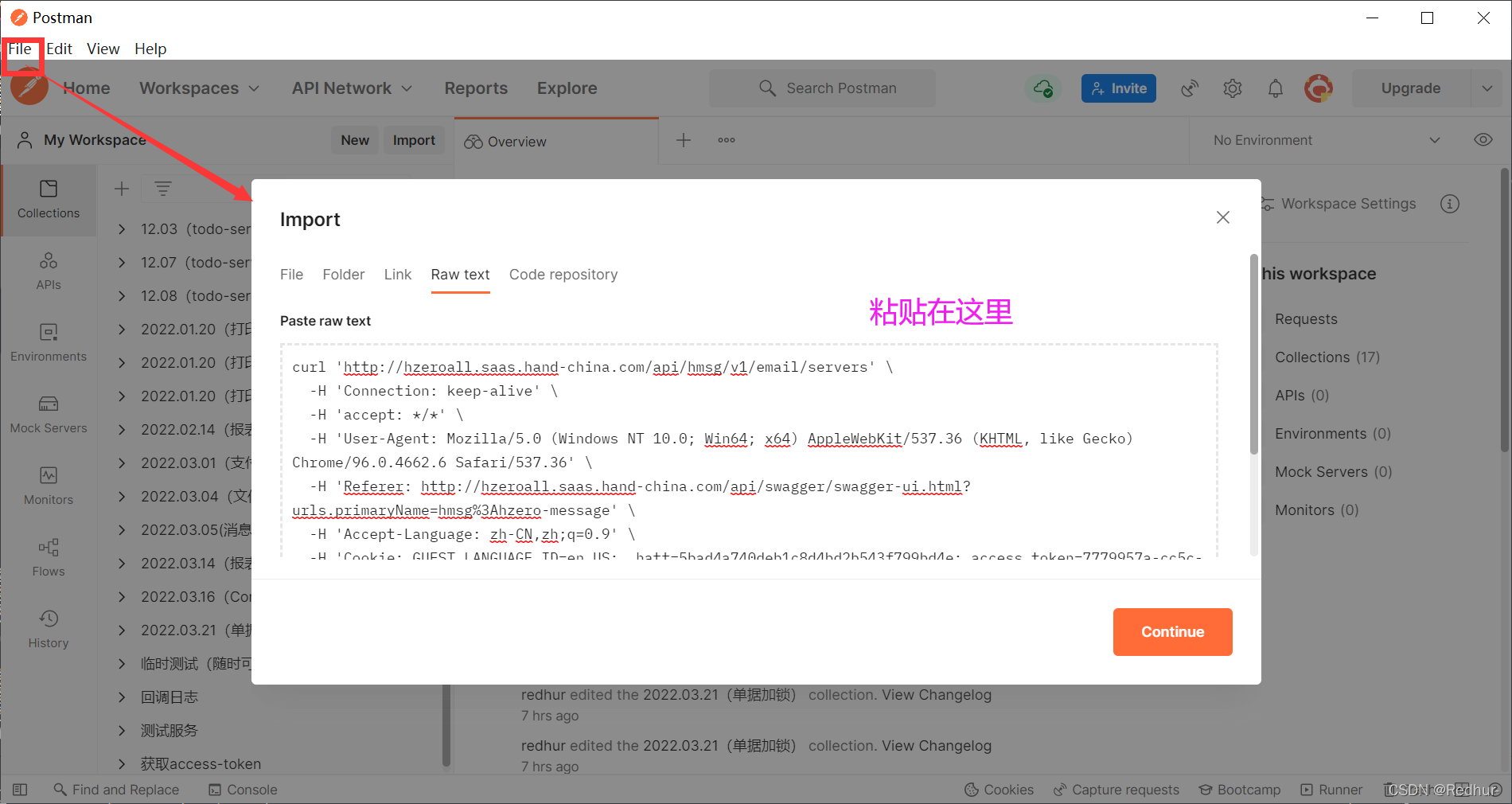The image size is (1512, 804).
Task: Click the Invite button
Action: [x=1119, y=88]
